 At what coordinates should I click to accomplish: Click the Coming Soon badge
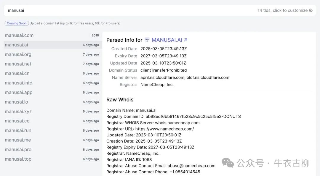click(17, 23)
